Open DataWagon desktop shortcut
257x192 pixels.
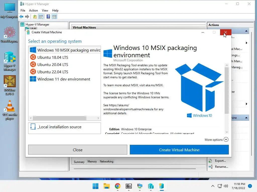[9, 34]
